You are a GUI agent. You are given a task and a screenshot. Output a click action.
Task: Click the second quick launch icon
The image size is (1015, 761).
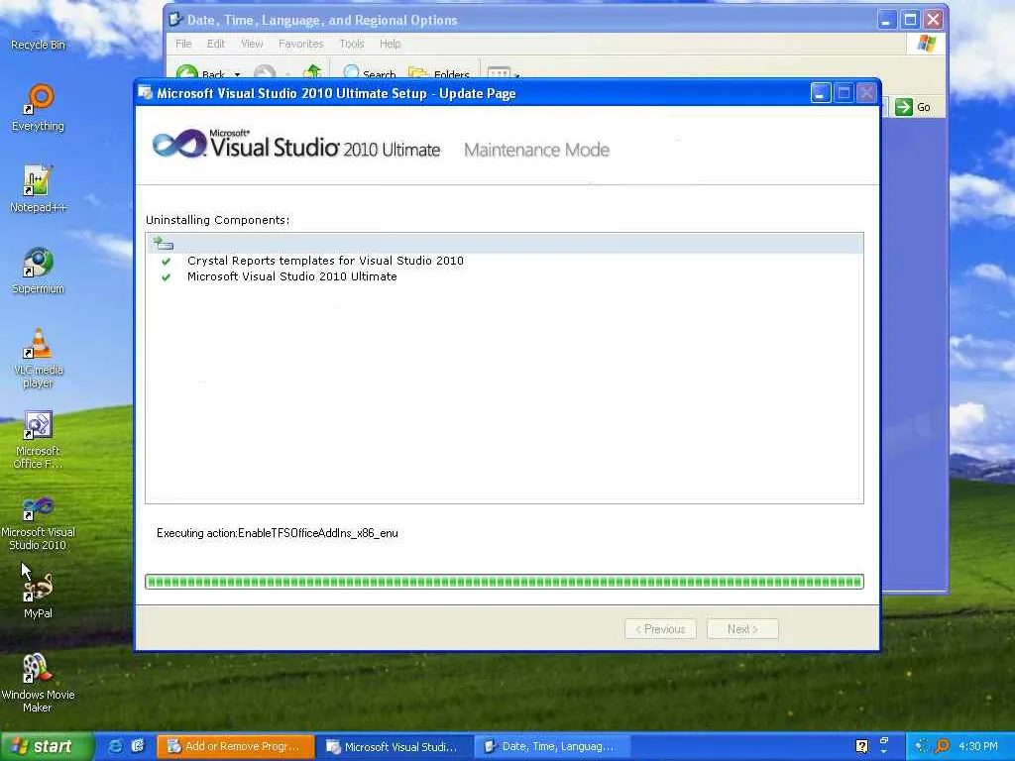[x=137, y=746]
